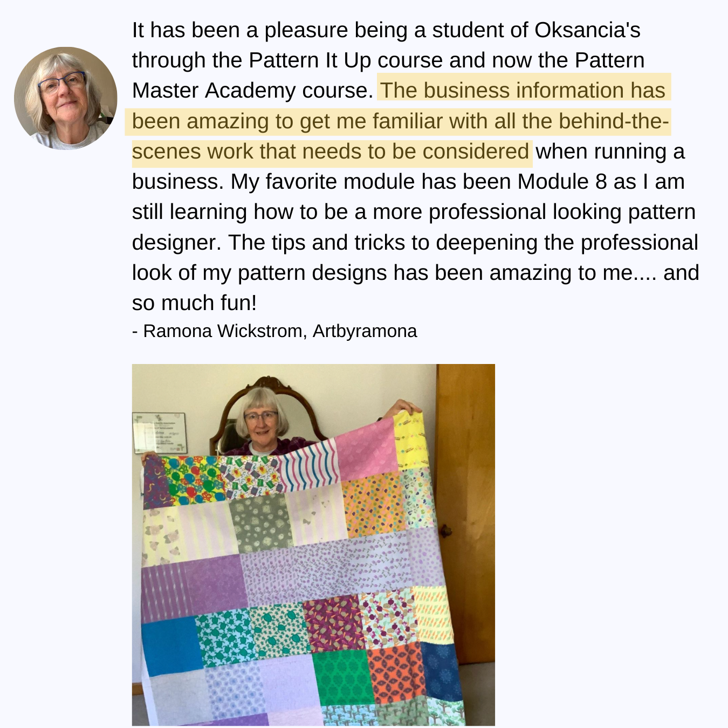
Task: Select the Ramona Wickstrom, Artbyramona attribution
Action: click(274, 331)
